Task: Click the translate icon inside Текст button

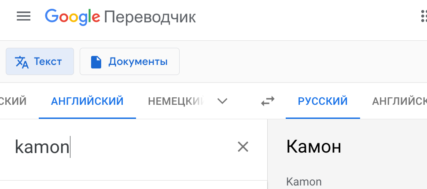Action: click(x=22, y=62)
